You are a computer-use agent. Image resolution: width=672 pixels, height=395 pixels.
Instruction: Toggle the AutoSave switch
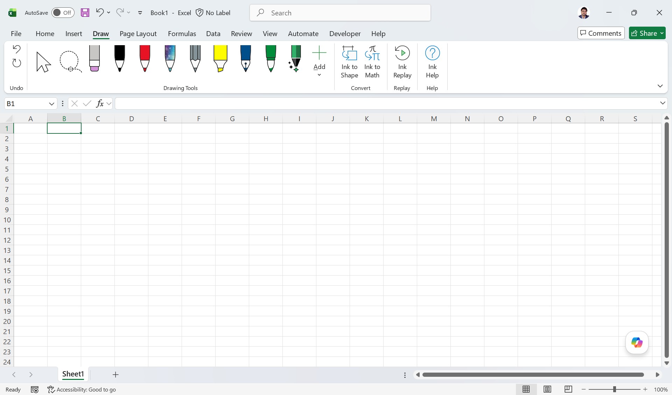point(63,13)
